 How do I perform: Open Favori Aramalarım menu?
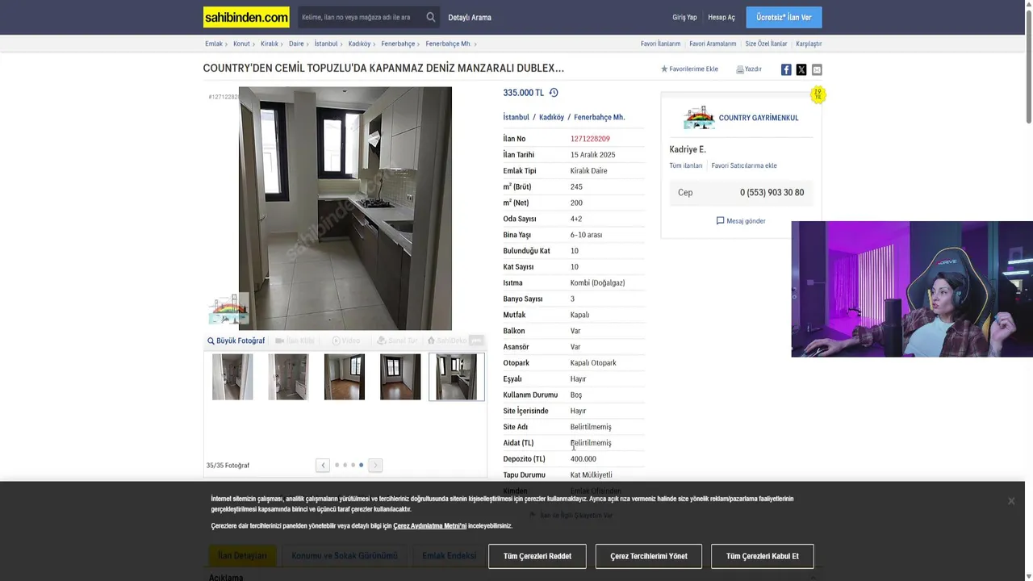713,44
